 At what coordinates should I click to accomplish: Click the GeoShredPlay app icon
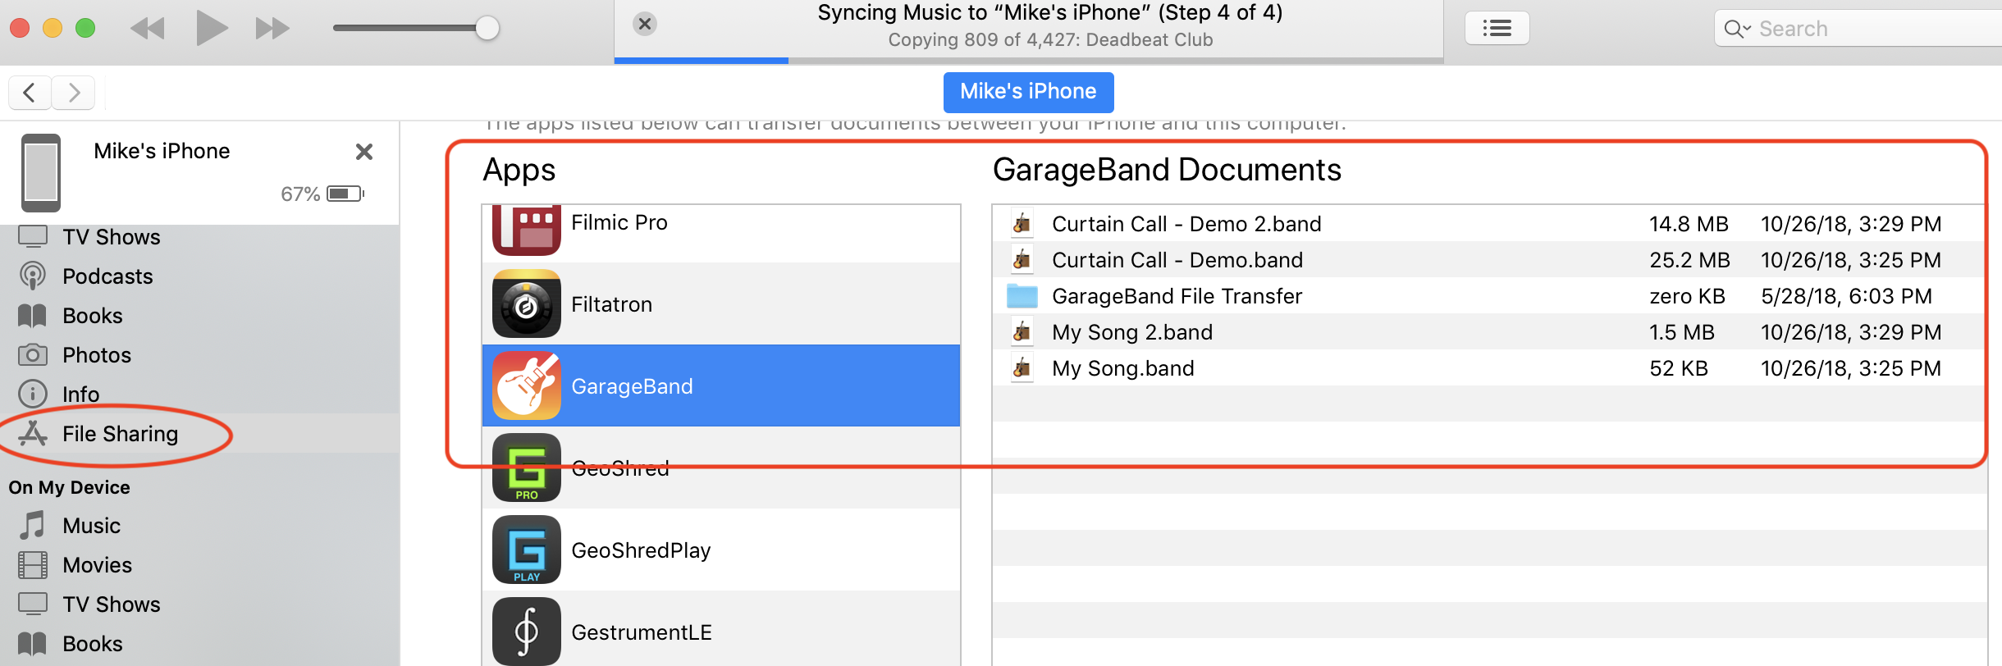click(527, 550)
